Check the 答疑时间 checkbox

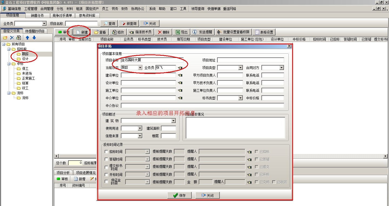tap(106, 159)
